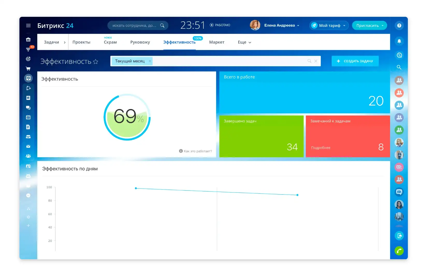This screenshot has height=276, width=427.
Task: Open the Мой тариф dropdown
Action: point(329,25)
